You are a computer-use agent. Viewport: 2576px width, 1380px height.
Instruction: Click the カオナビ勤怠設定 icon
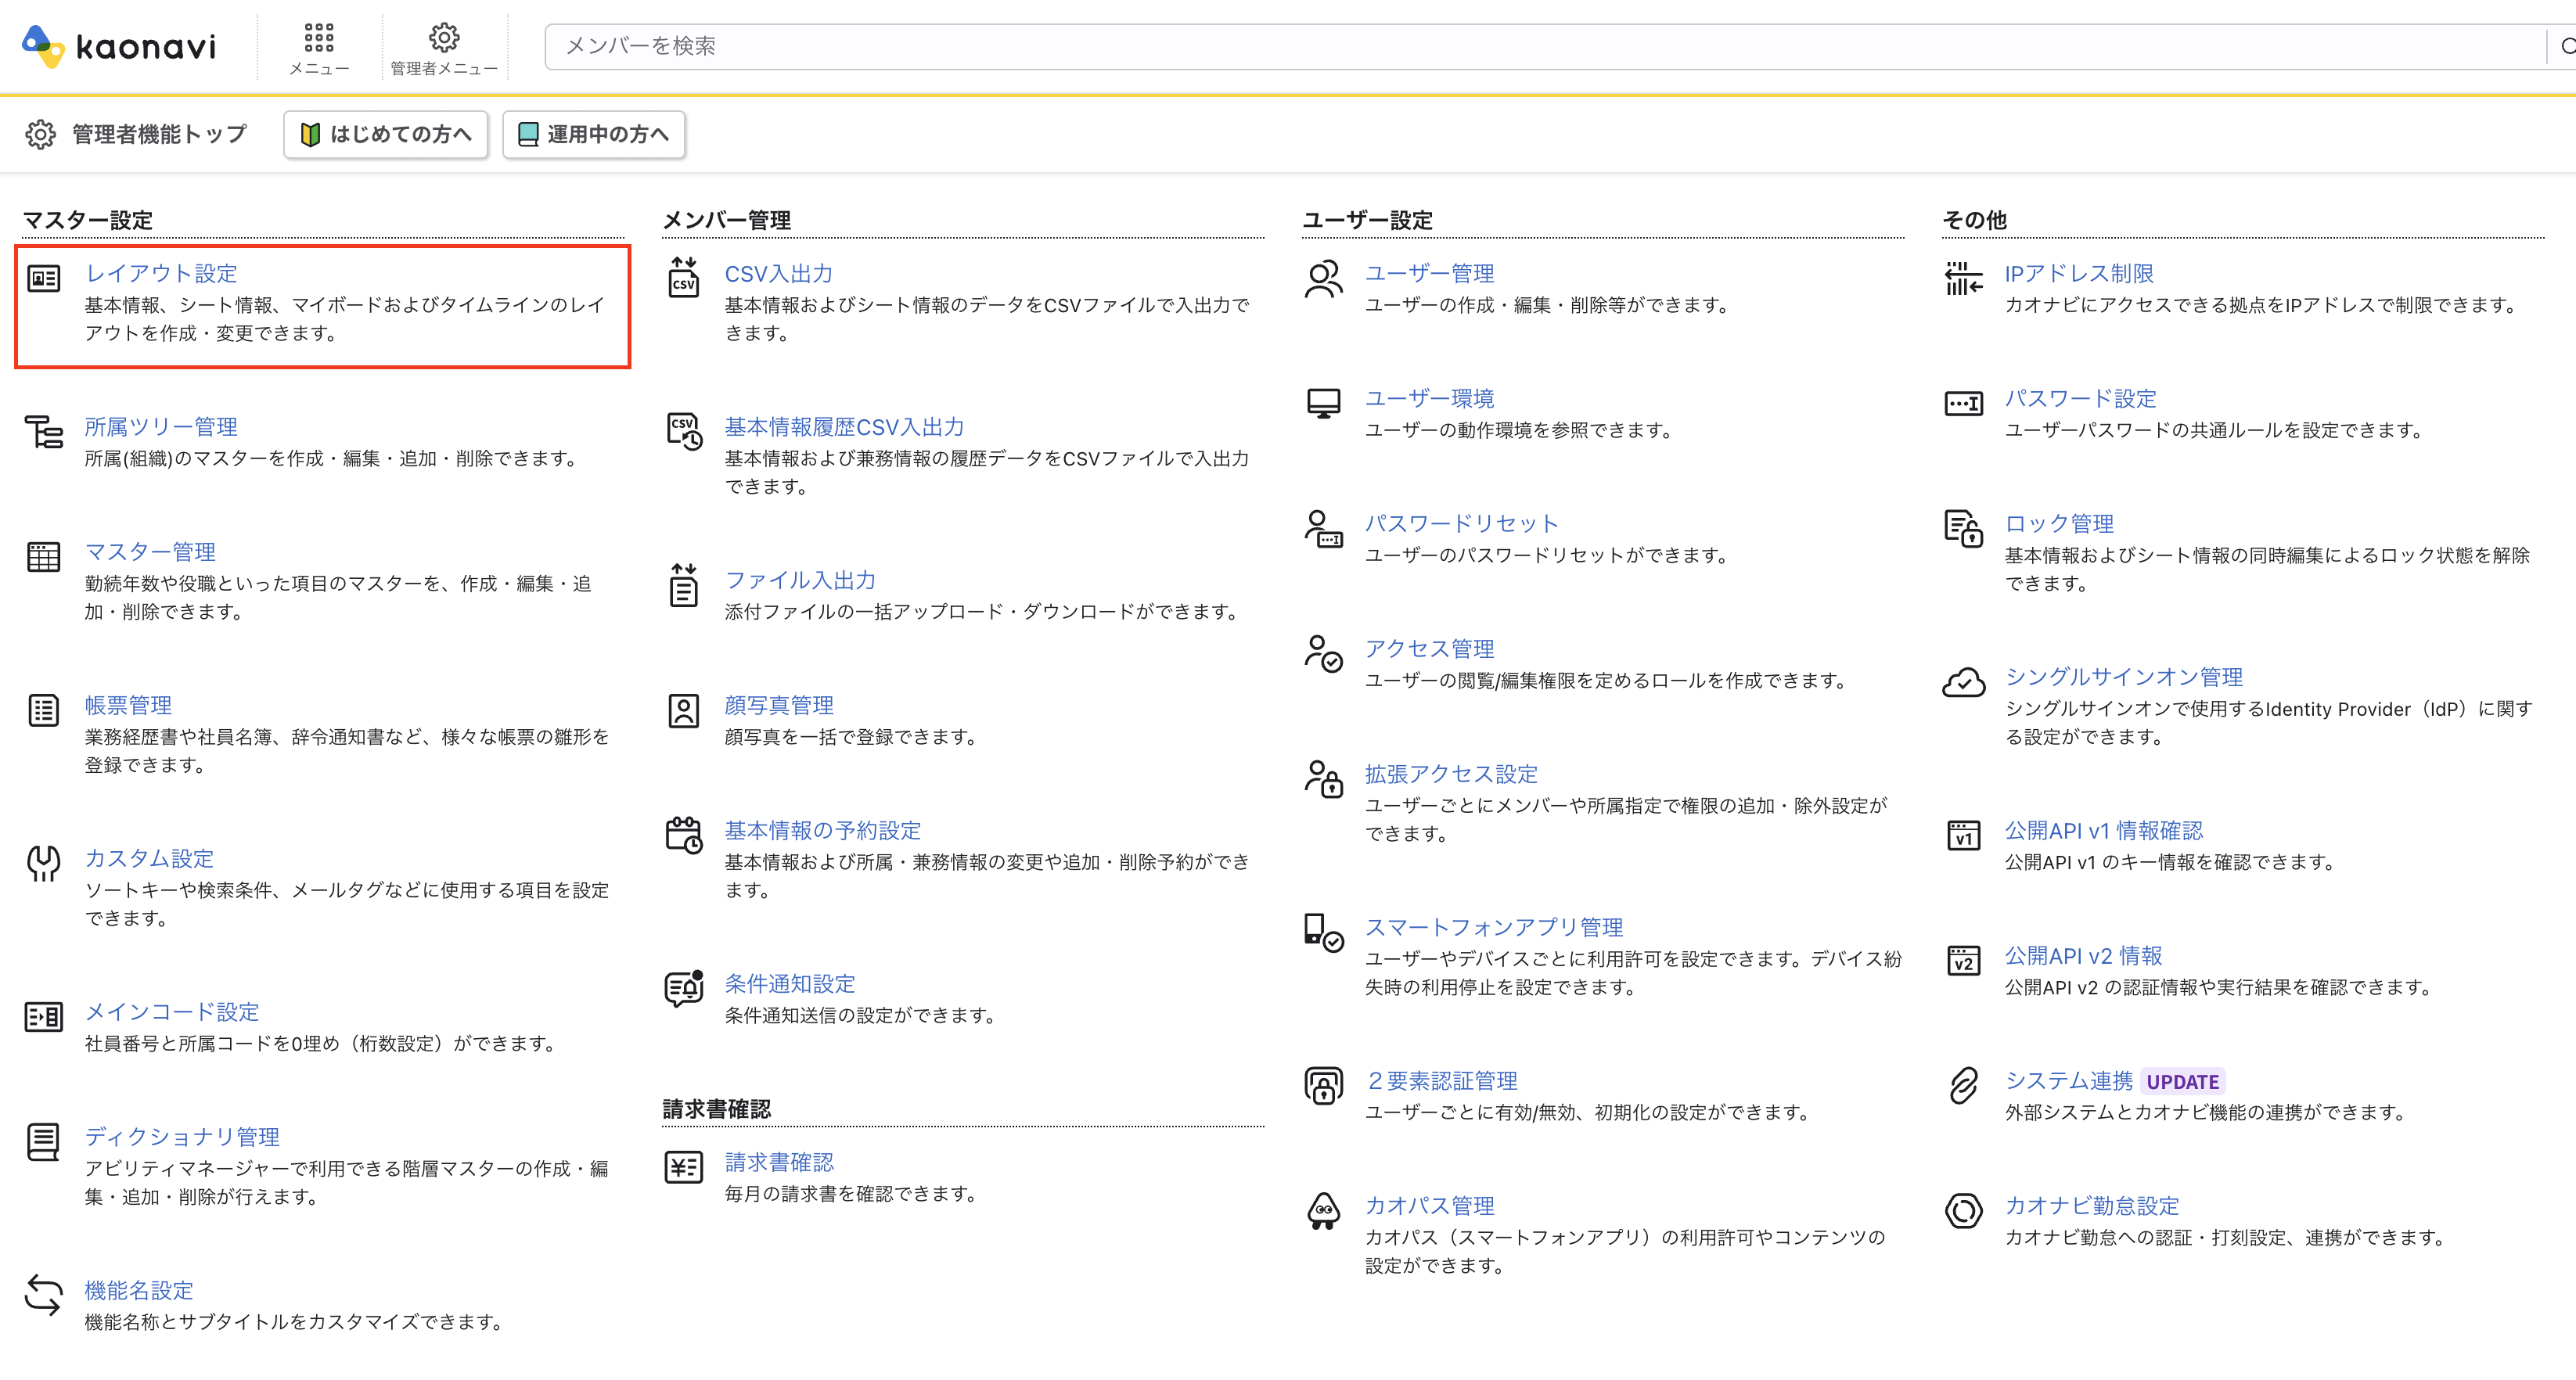click(1963, 1211)
